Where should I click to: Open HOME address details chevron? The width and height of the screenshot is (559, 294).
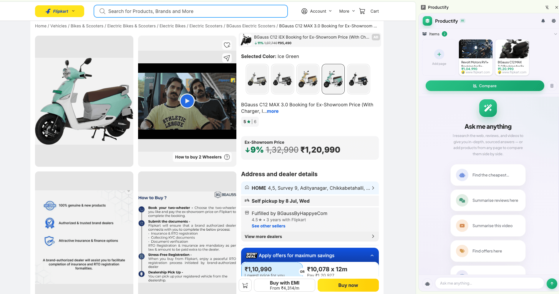[373, 188]
